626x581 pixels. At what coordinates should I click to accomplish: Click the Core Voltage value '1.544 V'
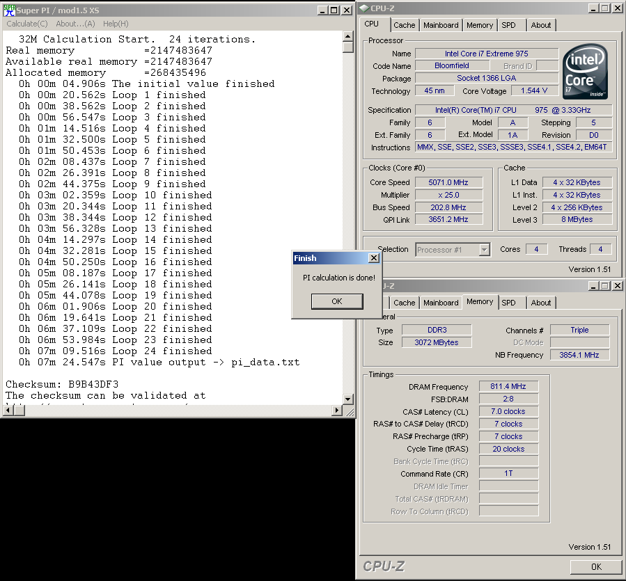pos(534,90)
